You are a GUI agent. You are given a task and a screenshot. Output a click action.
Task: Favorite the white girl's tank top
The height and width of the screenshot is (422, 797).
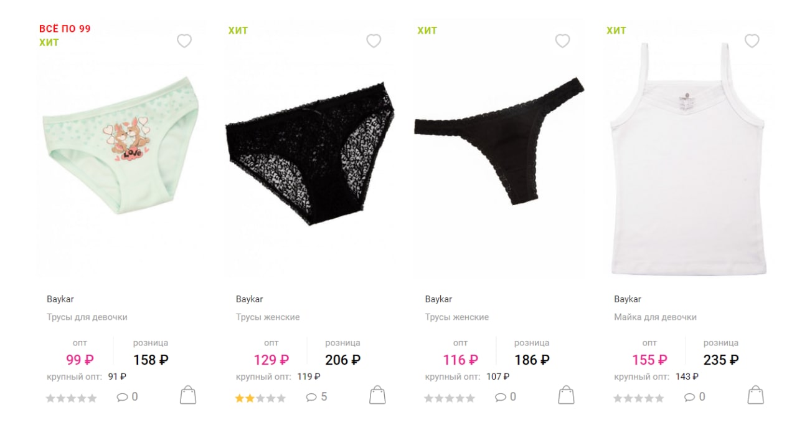(x=752, y=41)
